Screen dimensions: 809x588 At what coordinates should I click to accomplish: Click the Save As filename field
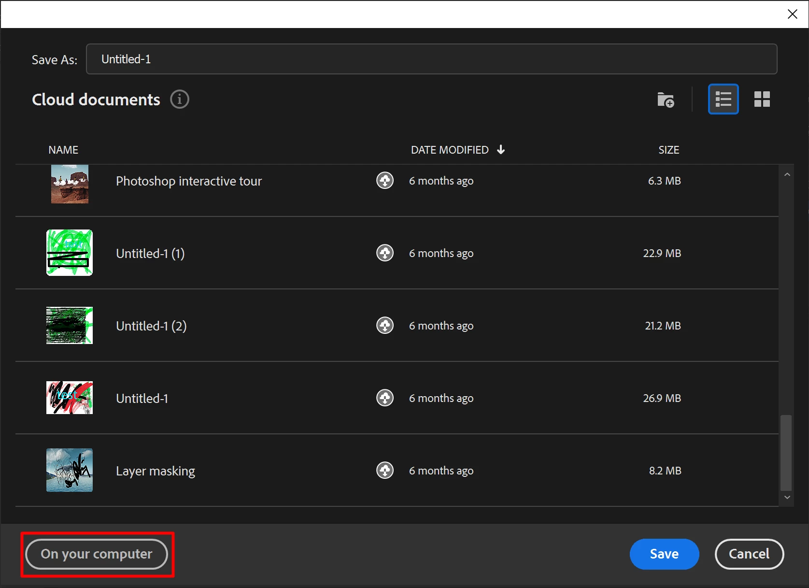(x=431, y=59)
